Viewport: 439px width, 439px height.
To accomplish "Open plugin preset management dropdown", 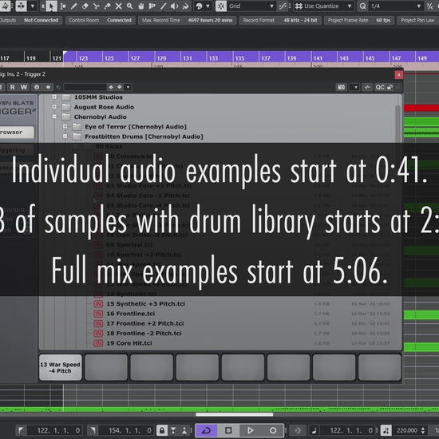I will tap(128, 87).
